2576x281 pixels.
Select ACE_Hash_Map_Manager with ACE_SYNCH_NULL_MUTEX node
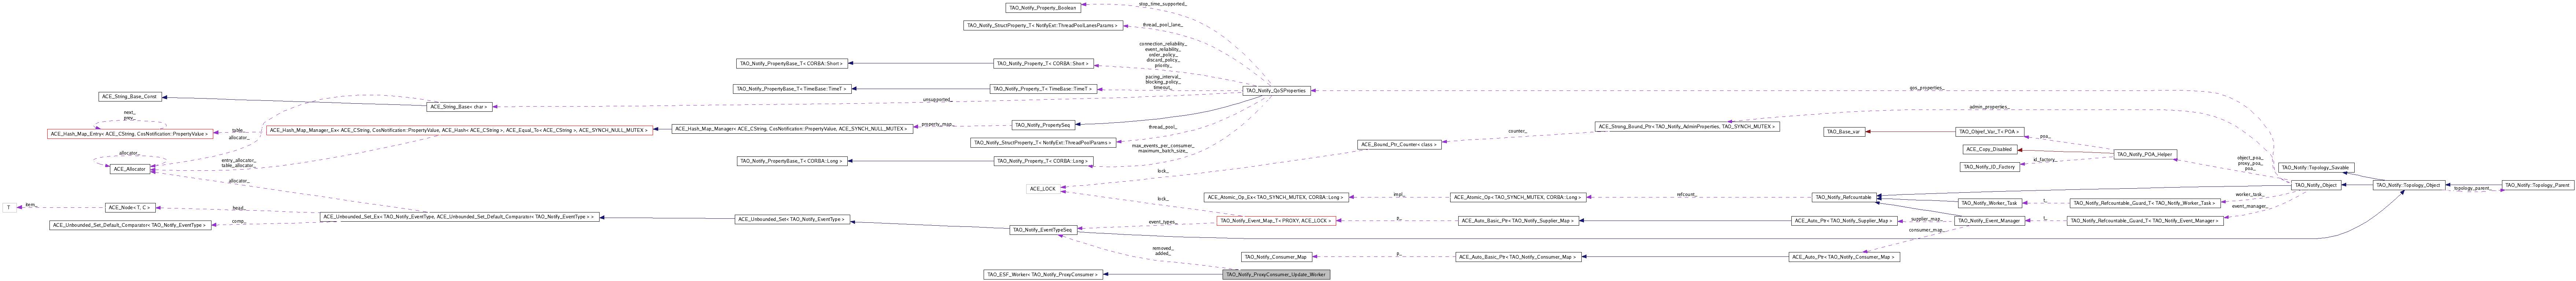pyautogui.click(x=792, y=129)
